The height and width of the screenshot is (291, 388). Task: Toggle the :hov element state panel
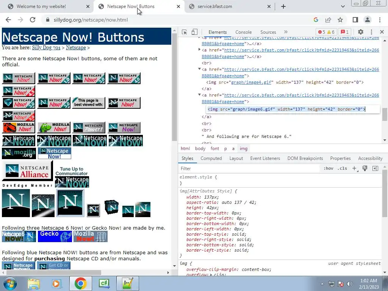329,168
